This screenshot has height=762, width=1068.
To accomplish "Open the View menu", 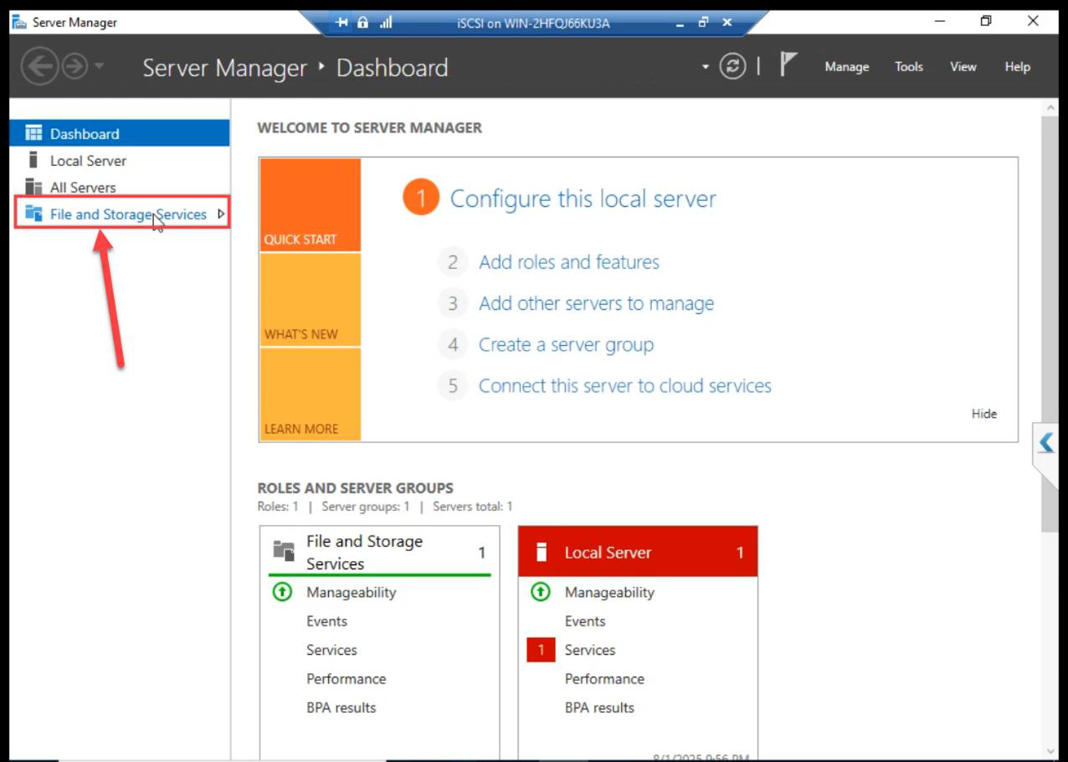I will pyautogui.click(x=963, y=67).
